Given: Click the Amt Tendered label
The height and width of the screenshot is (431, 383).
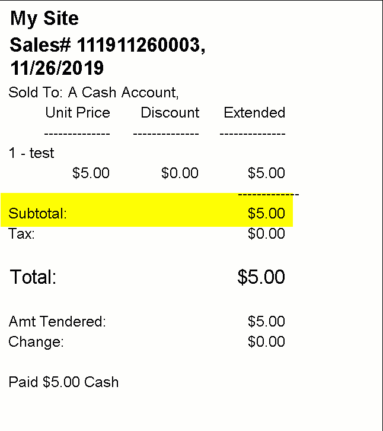Looking at the screenshot, I should (57, 321).
